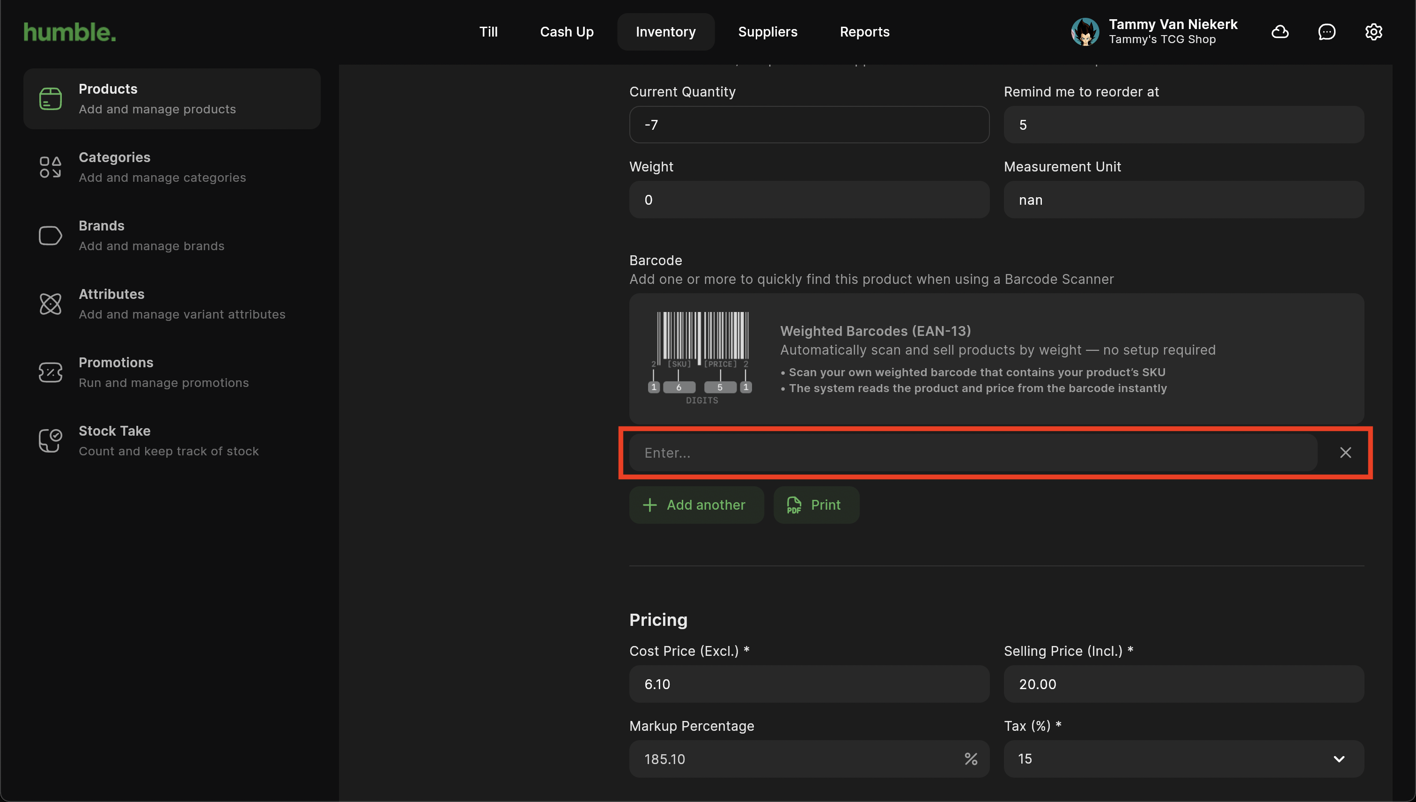Click the Brands tag icon

[x=50, y=236]
